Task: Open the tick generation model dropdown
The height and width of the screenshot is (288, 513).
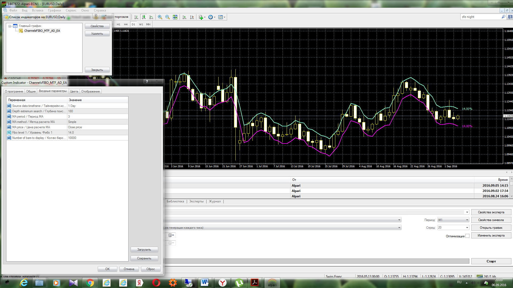Action: click(x=399, y=228)
